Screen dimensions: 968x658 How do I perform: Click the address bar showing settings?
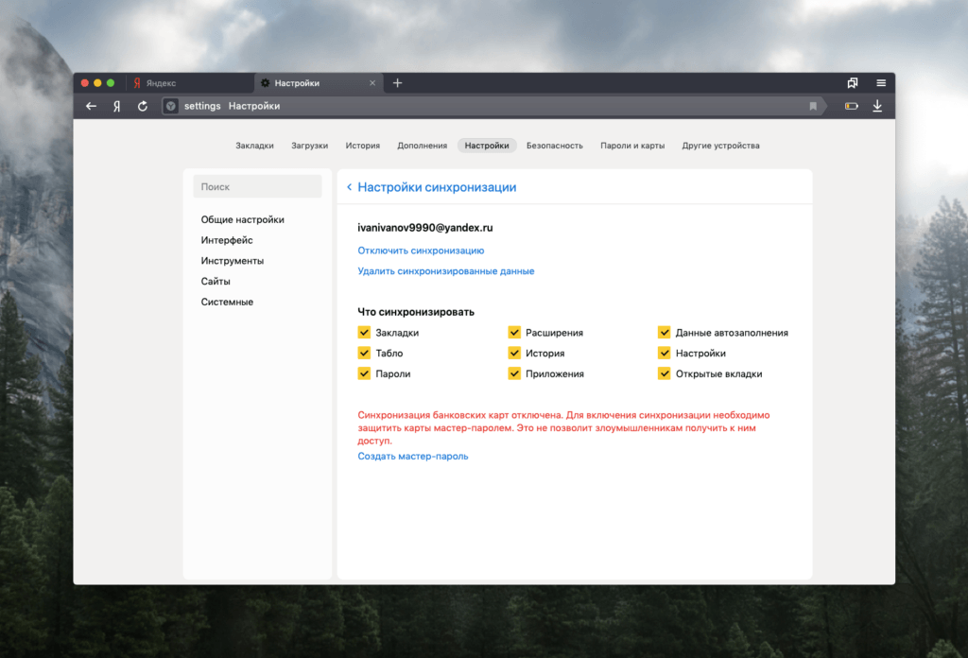tap(493, 106)
